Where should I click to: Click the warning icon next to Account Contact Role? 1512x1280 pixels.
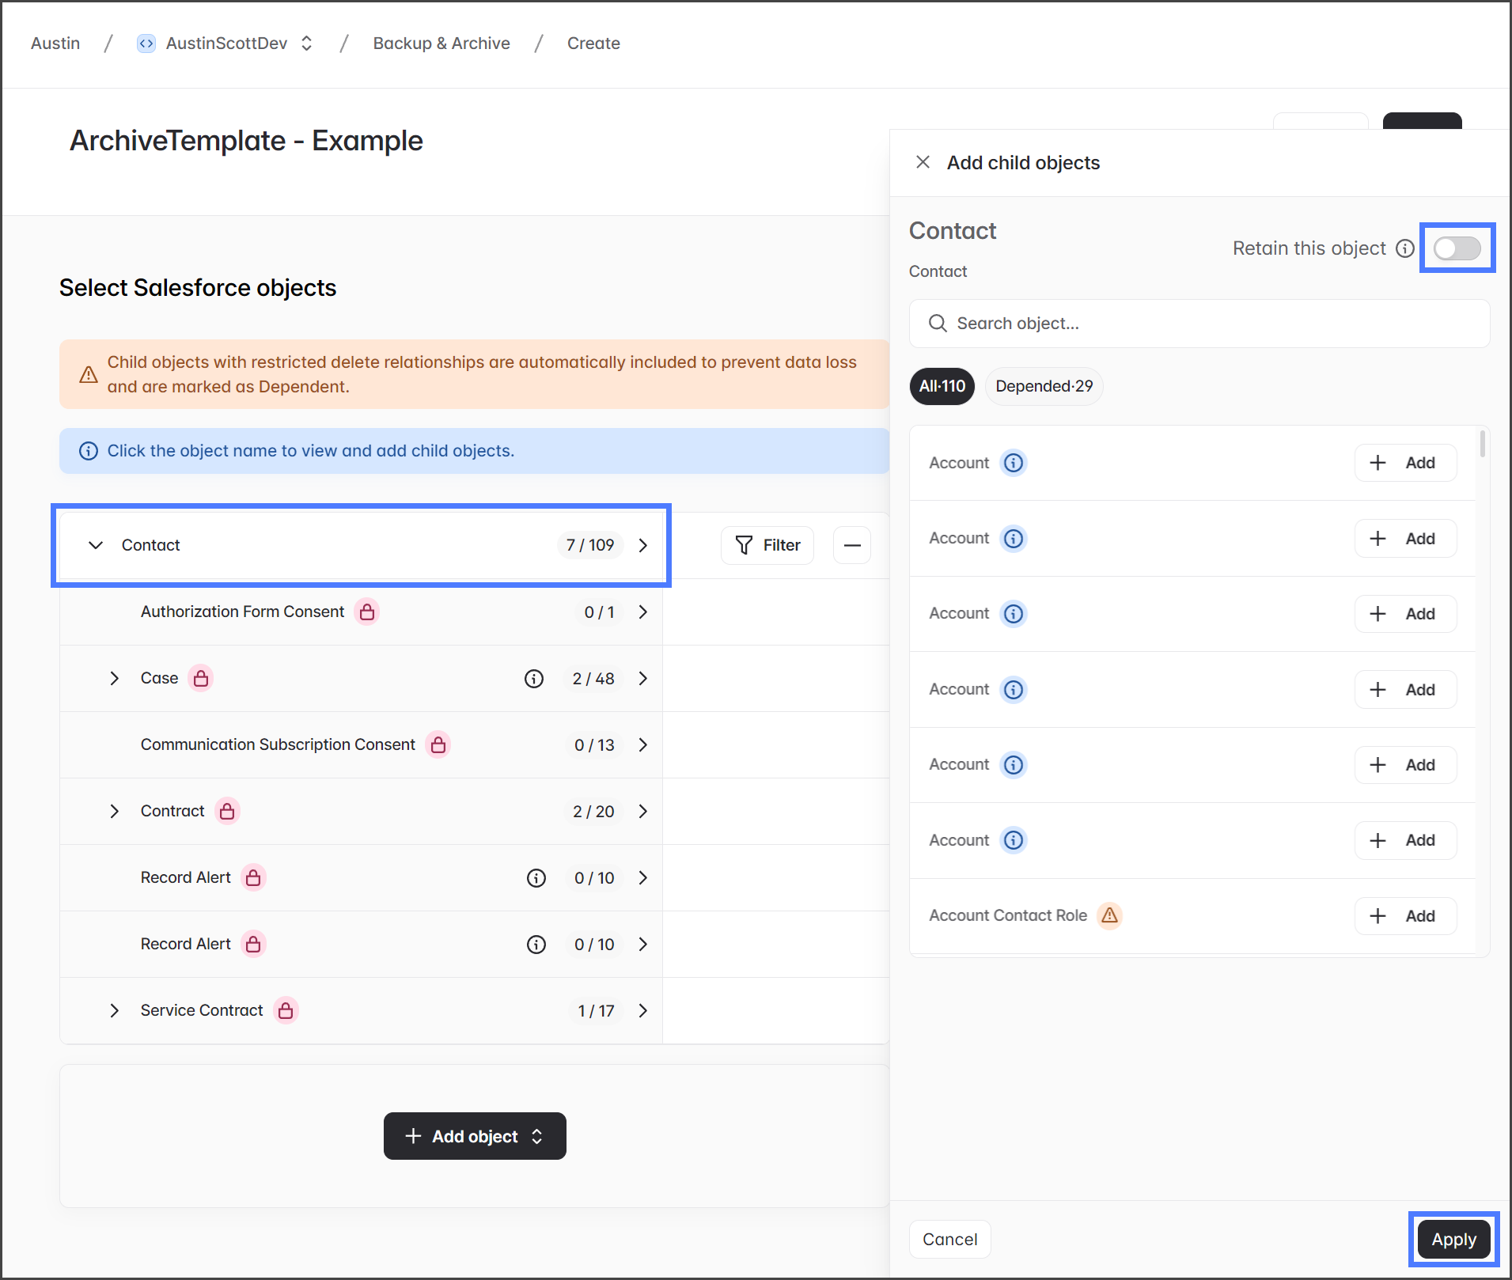point(1110,916)
